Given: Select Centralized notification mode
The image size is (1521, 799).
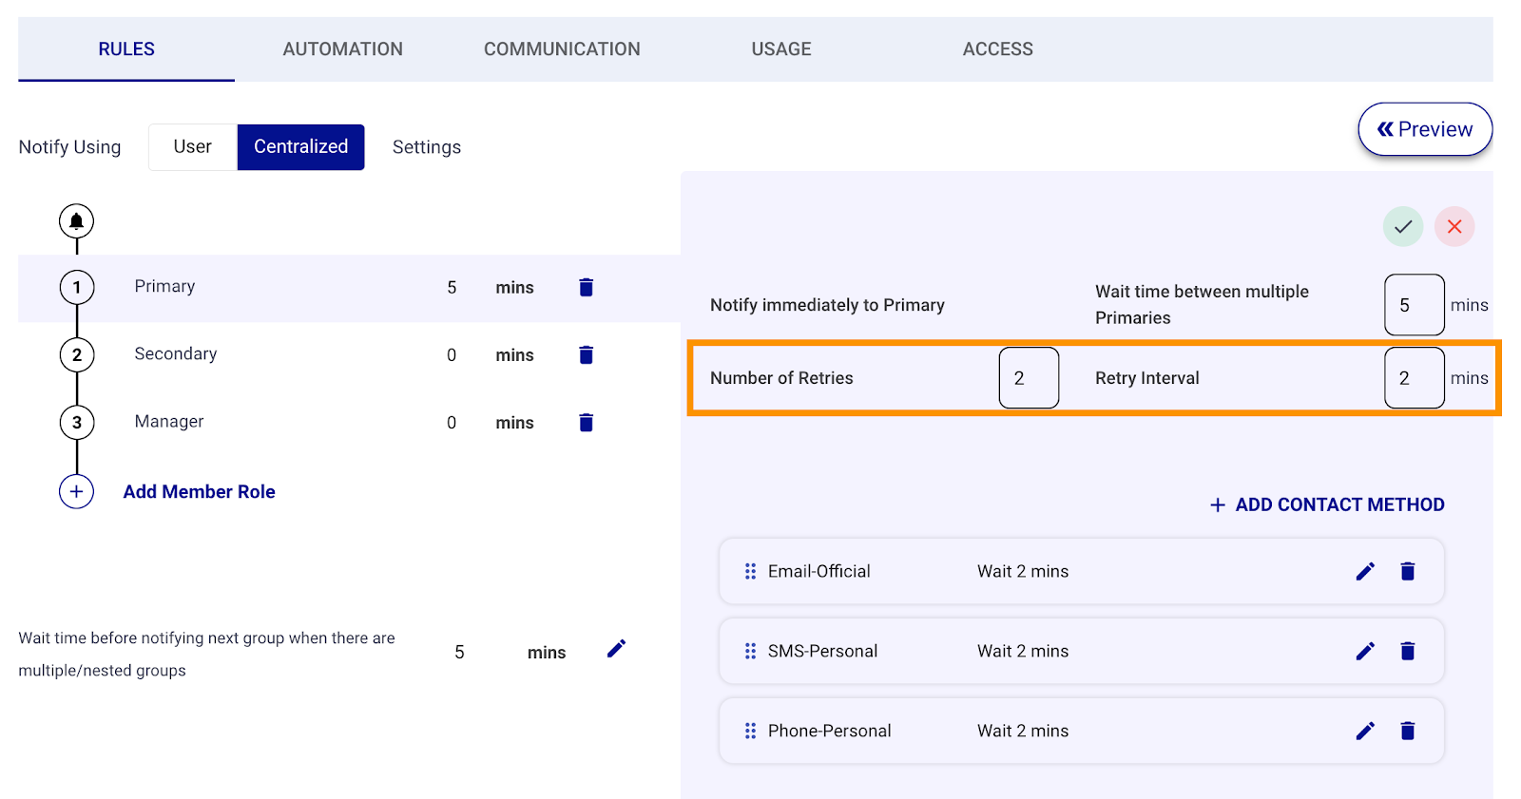Looking at the screenshot, I should tap(300, 147).
